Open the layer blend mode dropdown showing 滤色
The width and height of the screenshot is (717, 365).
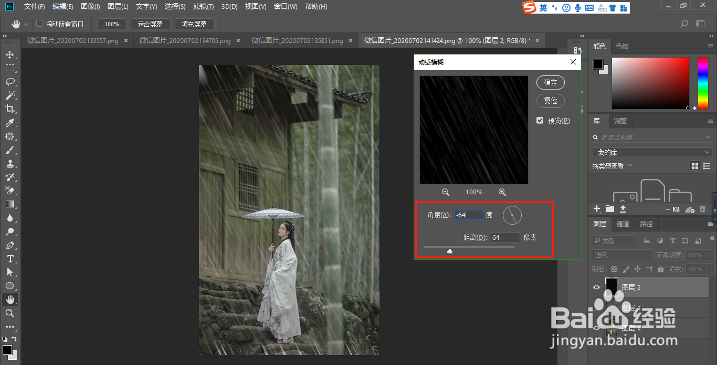[x=621, y=255]
